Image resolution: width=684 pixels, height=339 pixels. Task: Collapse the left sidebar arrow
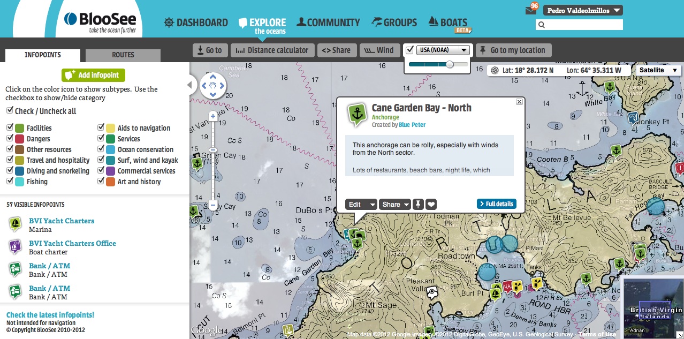(189, 85)
